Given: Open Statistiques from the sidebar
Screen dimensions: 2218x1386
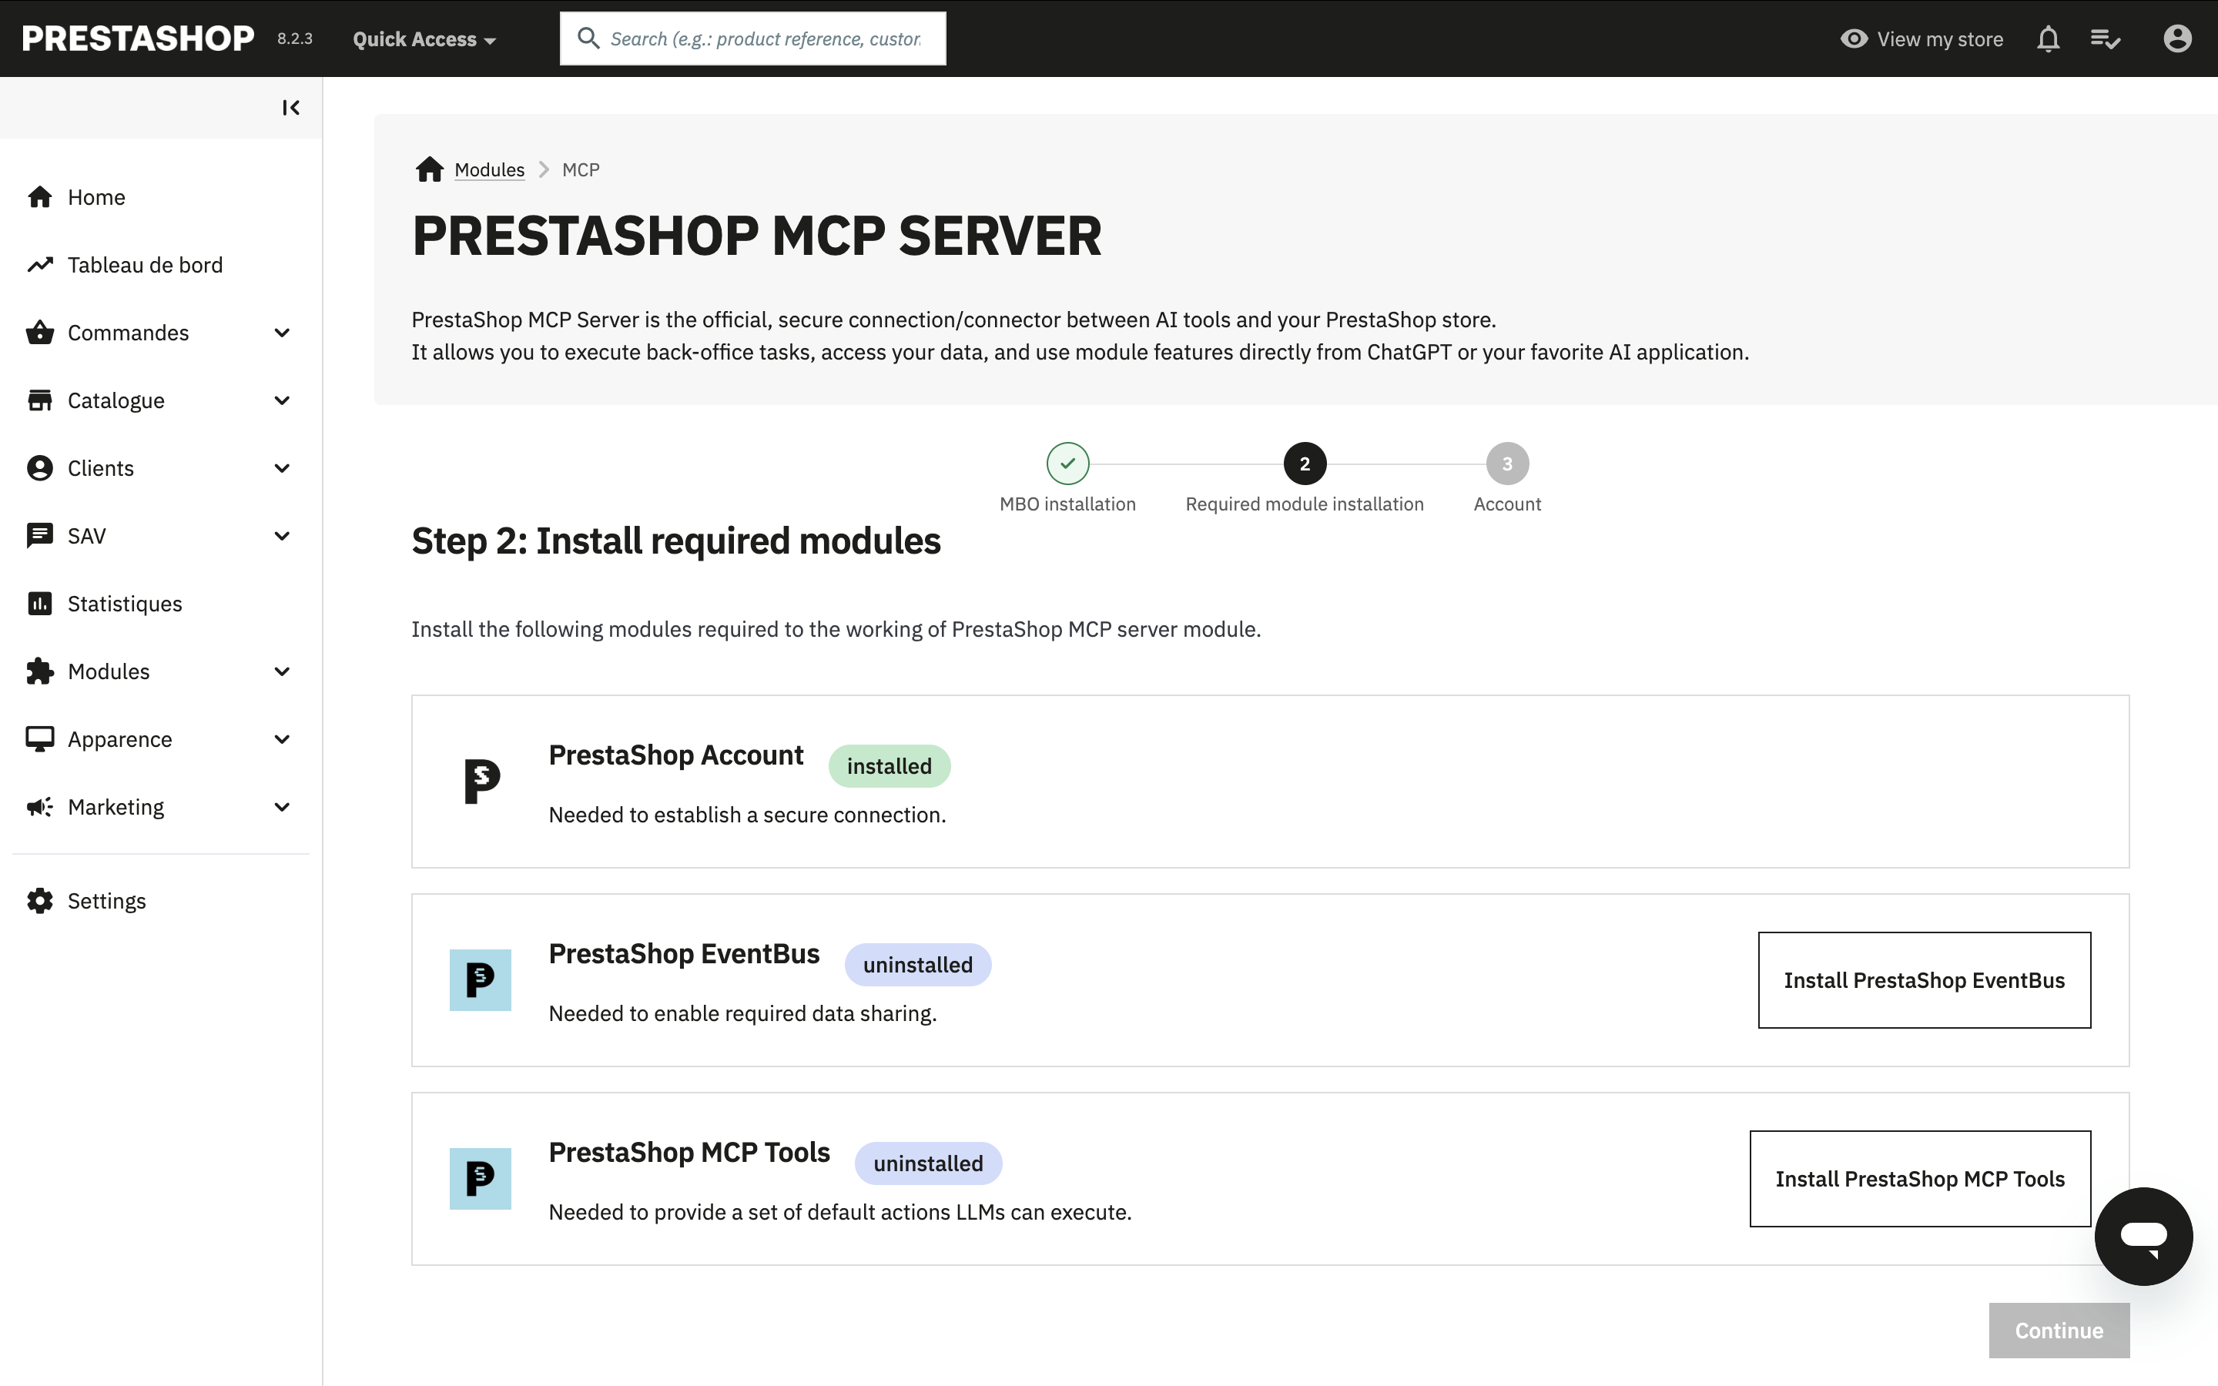Looking at the screenshot, I should pos(125,604).
